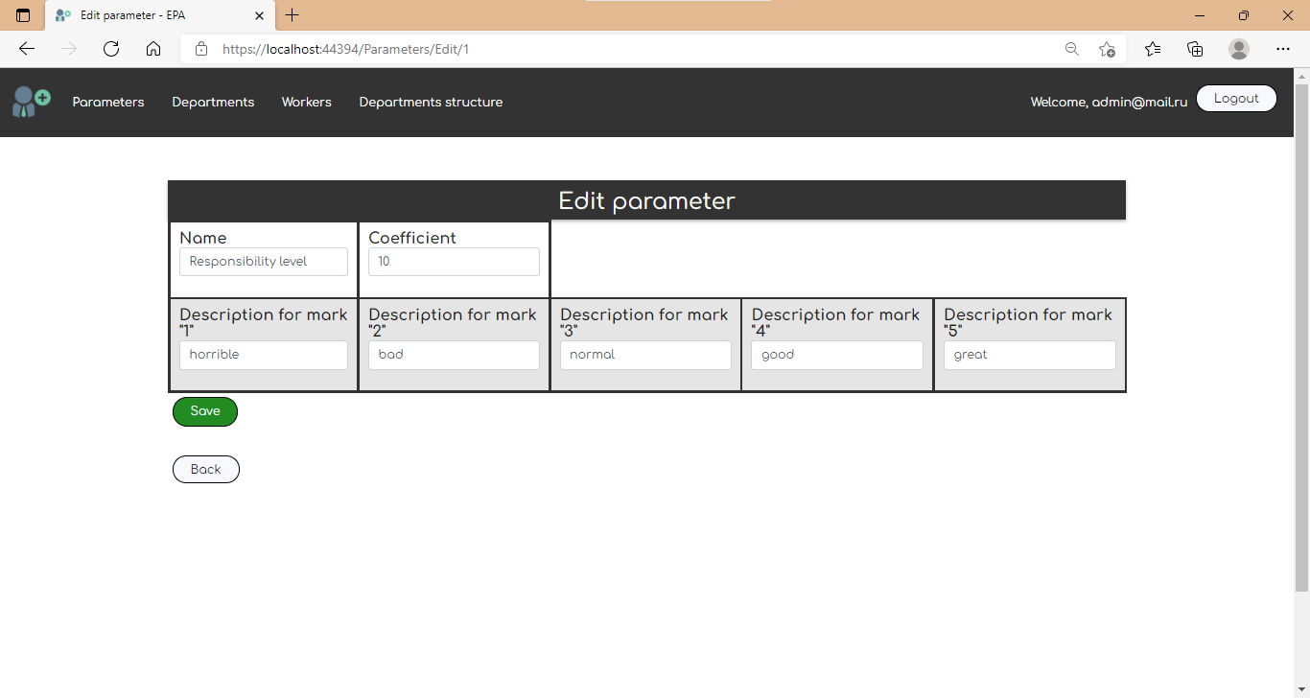The image size is (1310, 698).
Task: Open a new browser tab with plus
Action: (292, 15)
